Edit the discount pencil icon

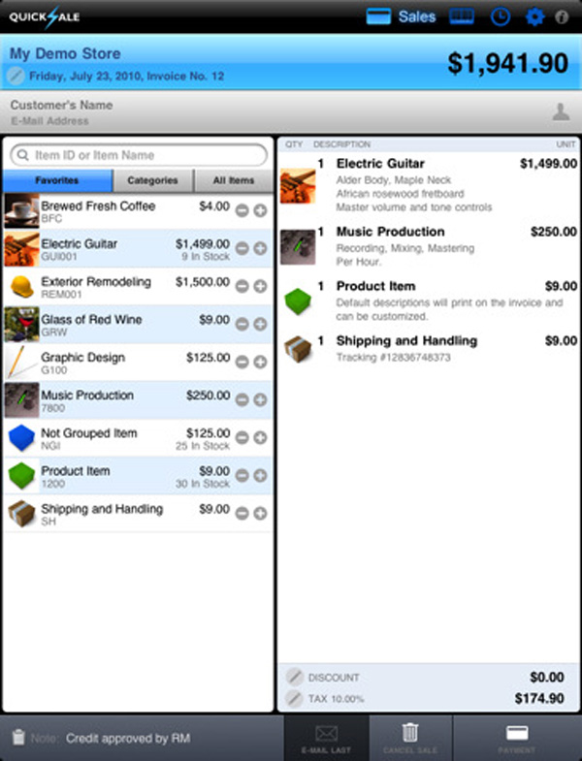(x=294, y=677)
